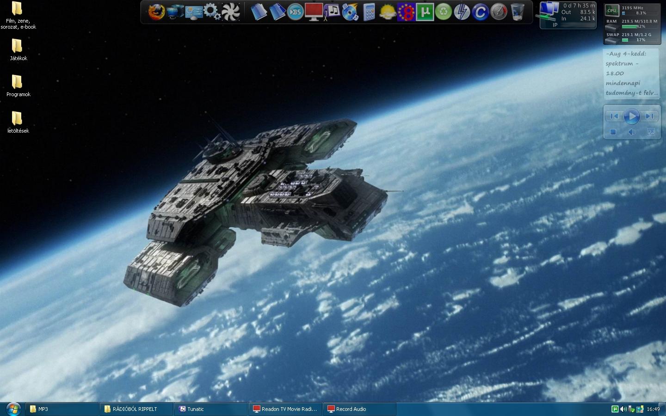The height and width of the screenshot is (416, 666).
Task: Open the Játékok desktop folder
Action: click(18, 49)
